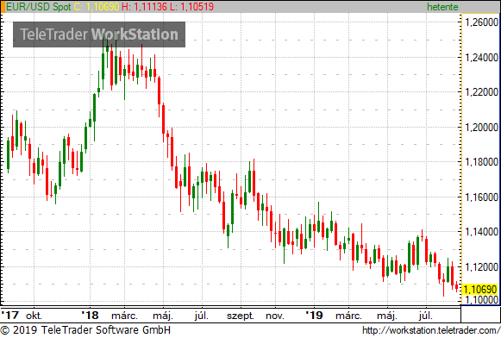501x338 pixels.
Task: Select the low value L: 1,10519
Action: pyautogui.click(x=191, y=6)
